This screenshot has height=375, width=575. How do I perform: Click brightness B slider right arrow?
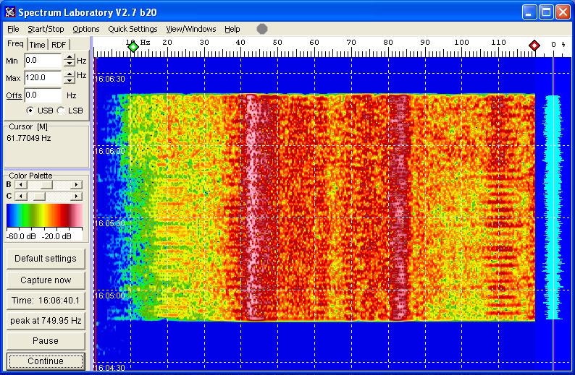tap(76, 185)
